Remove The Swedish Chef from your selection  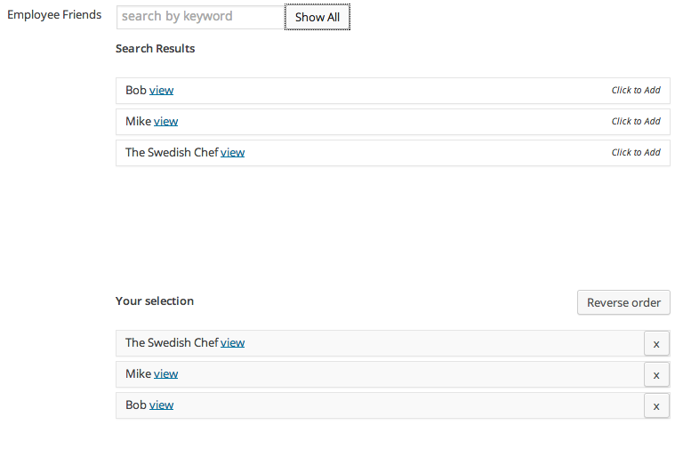pyautogui.click(x=656, y=344)
